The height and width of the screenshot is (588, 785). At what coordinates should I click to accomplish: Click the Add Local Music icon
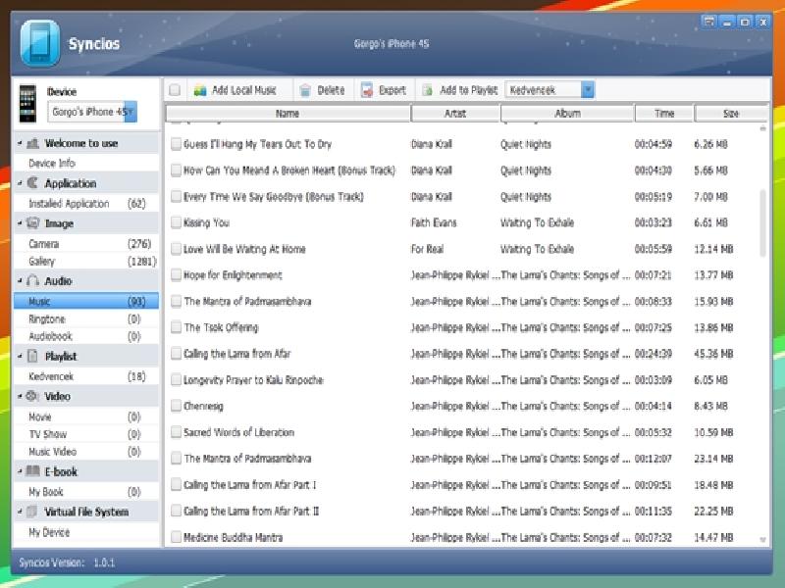(200, 90)
